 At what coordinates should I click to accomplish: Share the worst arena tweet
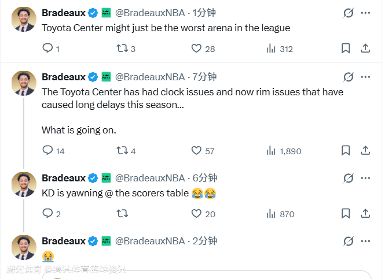(365, 49)
